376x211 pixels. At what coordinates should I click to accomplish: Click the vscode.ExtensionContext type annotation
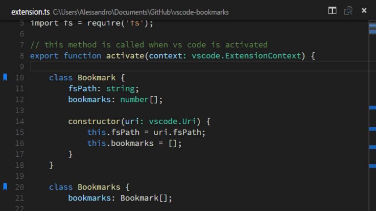245,56
